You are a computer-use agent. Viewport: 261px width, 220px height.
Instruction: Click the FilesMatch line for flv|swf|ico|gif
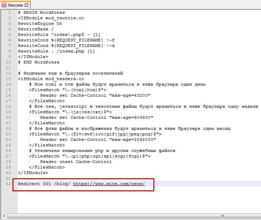(95, 134)
